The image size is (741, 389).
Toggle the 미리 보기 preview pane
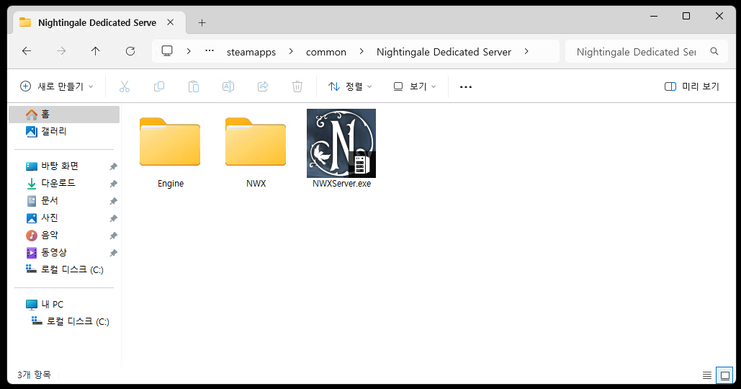tap(692, 86)
